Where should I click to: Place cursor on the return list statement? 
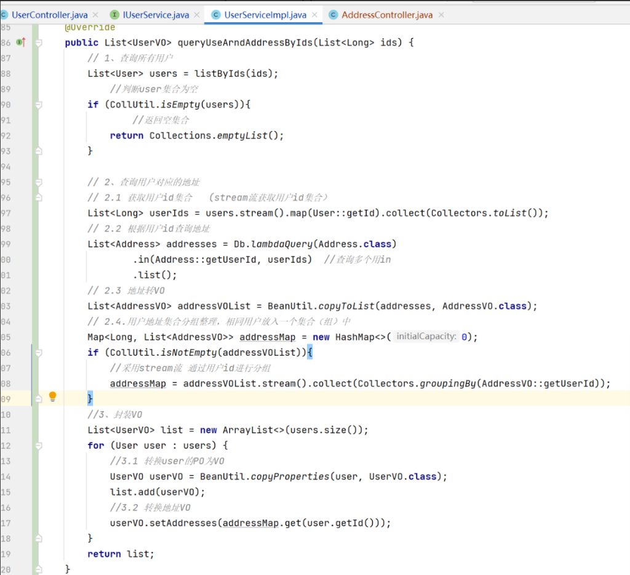[x=121, y=554]
